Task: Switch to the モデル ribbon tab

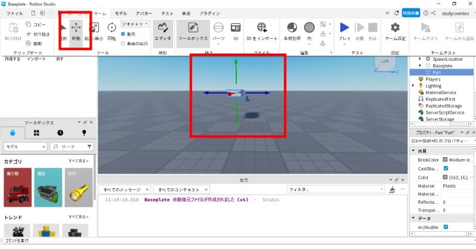Action: [121, 13]
